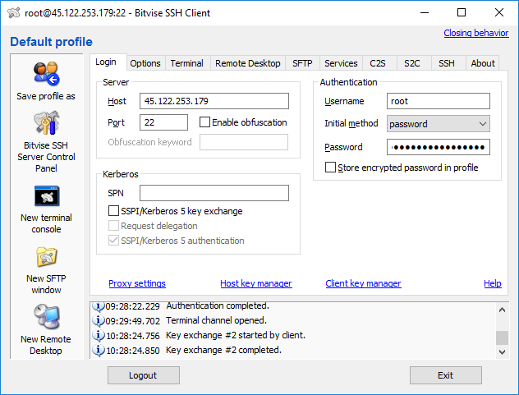Click the Bitvise app icon in title bar
The width and height of the screenshot is (519, 395).
(x=12, y=12)
